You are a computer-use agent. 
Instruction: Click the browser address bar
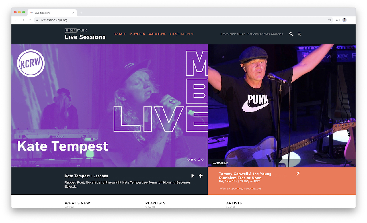(172, 20)
